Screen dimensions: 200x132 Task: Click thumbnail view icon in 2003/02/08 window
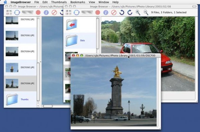(69, 12)
